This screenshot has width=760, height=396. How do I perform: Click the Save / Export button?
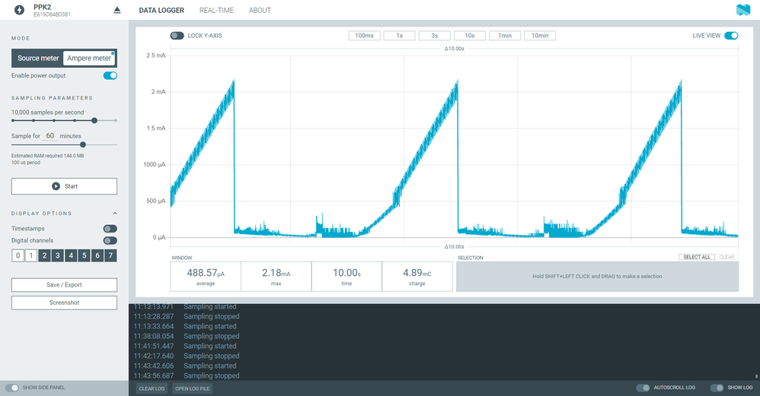point(64,285)
